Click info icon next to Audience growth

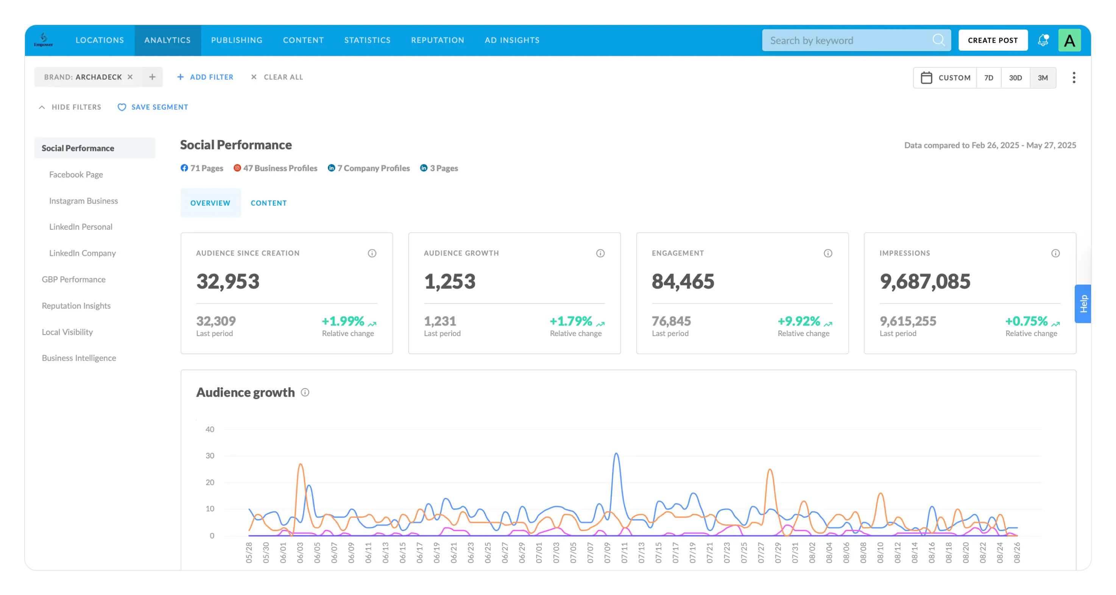[x=305, y=393]
